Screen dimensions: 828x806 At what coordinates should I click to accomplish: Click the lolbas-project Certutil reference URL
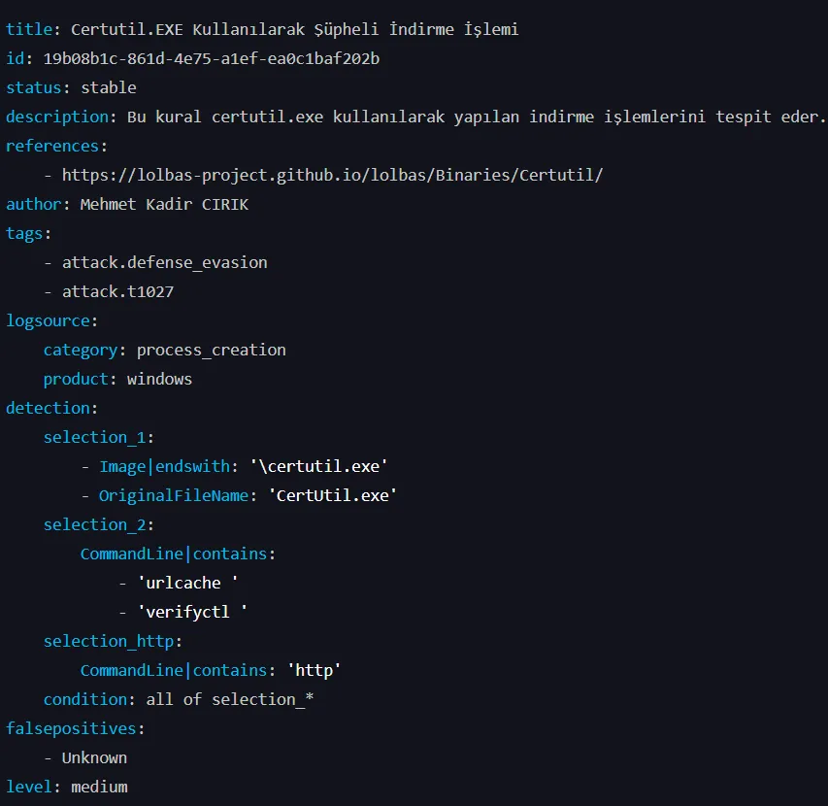(332, 176)
